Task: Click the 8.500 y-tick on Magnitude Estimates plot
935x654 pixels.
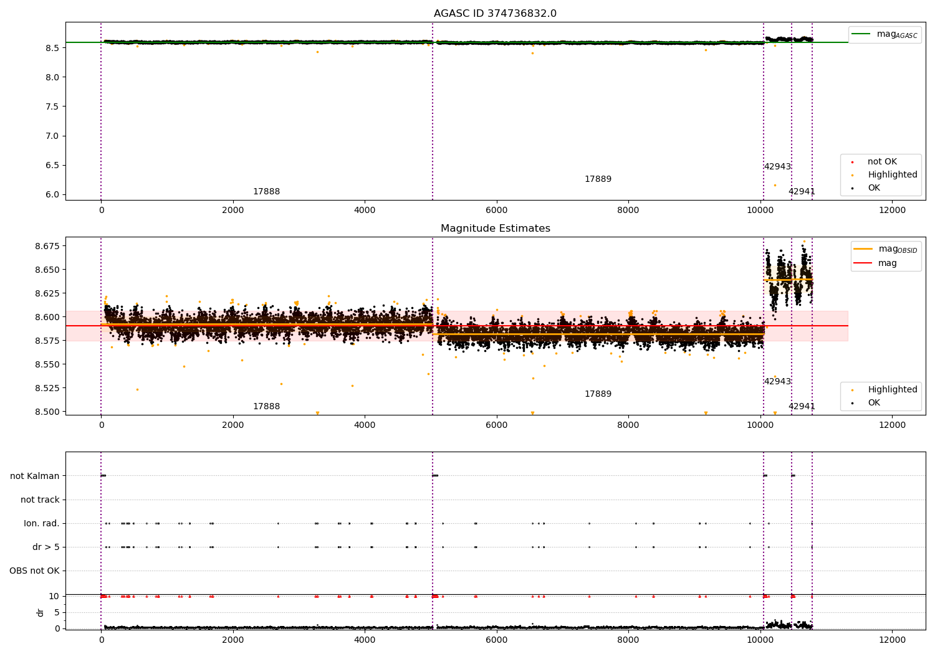Action: point(47,412)
